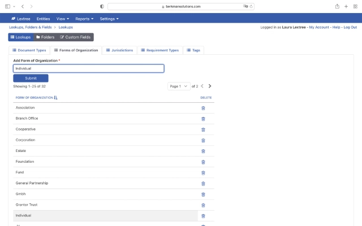362x226 pixels.
Task: Open the Settings dropdown menu
Action: [x=109, y=19]
